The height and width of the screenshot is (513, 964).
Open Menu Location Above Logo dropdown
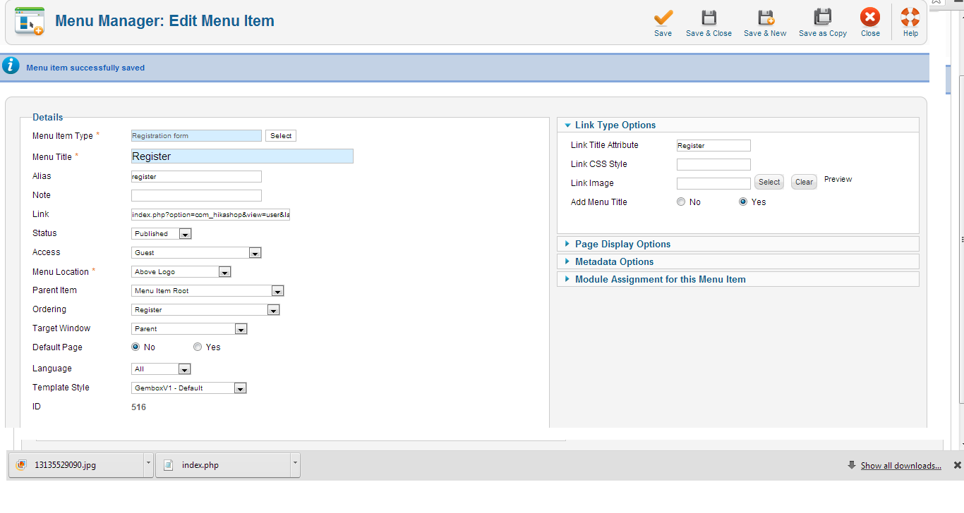[181, 271]
